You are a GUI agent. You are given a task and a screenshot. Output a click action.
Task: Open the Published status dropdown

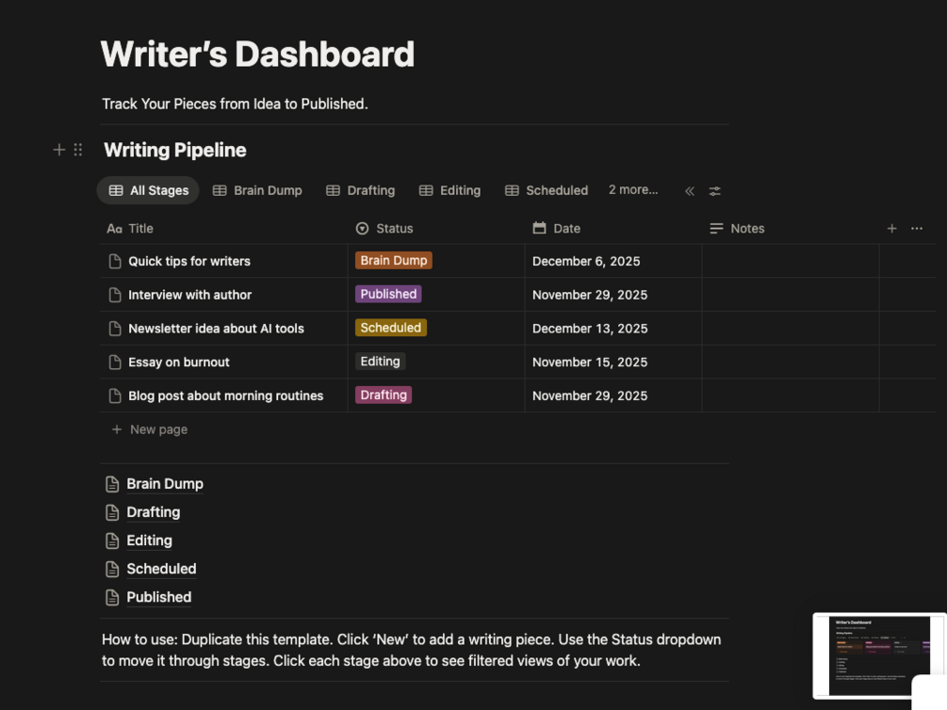click(x=388, y=294)
